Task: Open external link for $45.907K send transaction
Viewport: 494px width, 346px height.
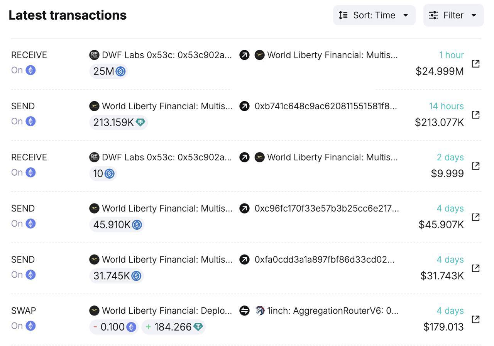Action: point(475,217)
